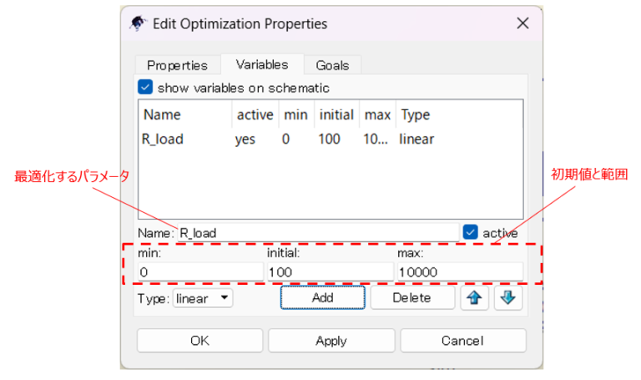
Task: Switch to the Properties tab
Action: pos(177,65)
